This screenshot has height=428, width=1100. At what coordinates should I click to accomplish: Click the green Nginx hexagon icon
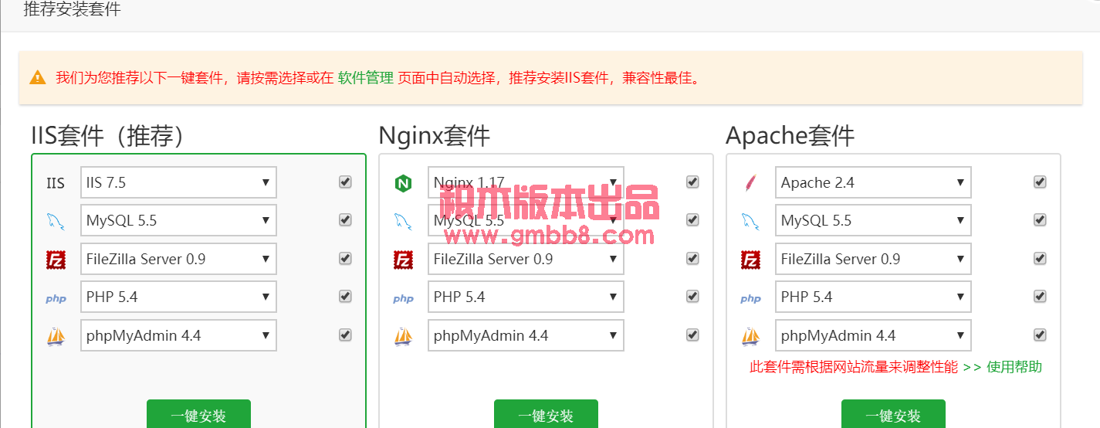point(403,183)
